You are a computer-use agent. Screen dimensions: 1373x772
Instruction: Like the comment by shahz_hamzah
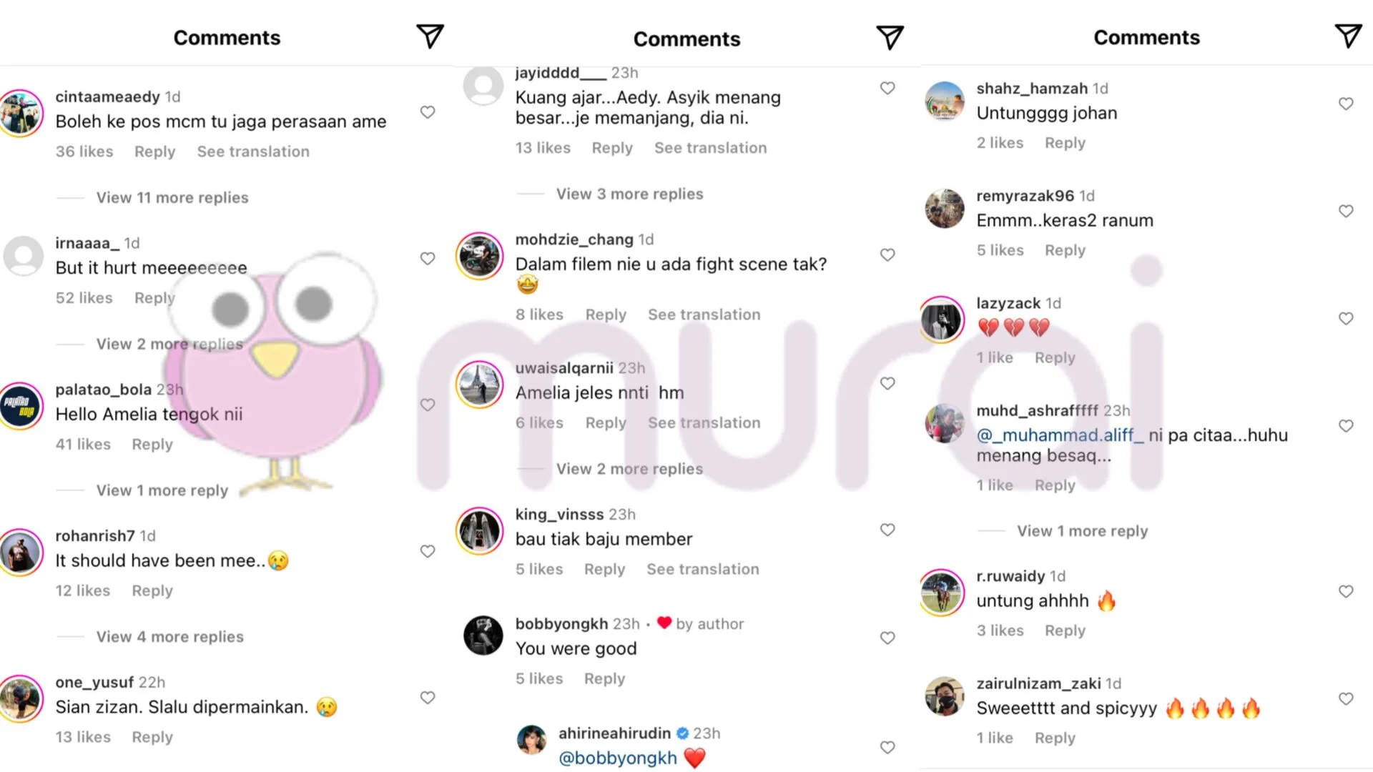[x=1346, y=104]
